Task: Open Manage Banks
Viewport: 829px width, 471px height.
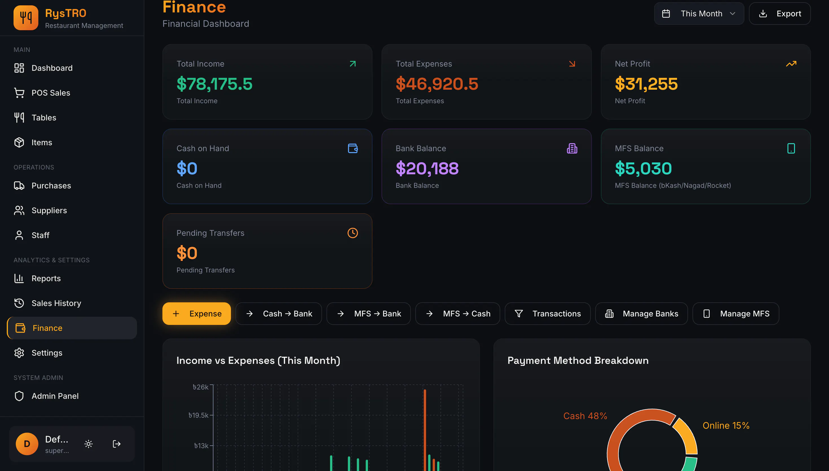Action: tap(641, 313)
